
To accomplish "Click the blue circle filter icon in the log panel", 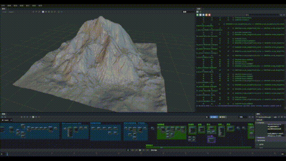I will click(x=203, y=15).
